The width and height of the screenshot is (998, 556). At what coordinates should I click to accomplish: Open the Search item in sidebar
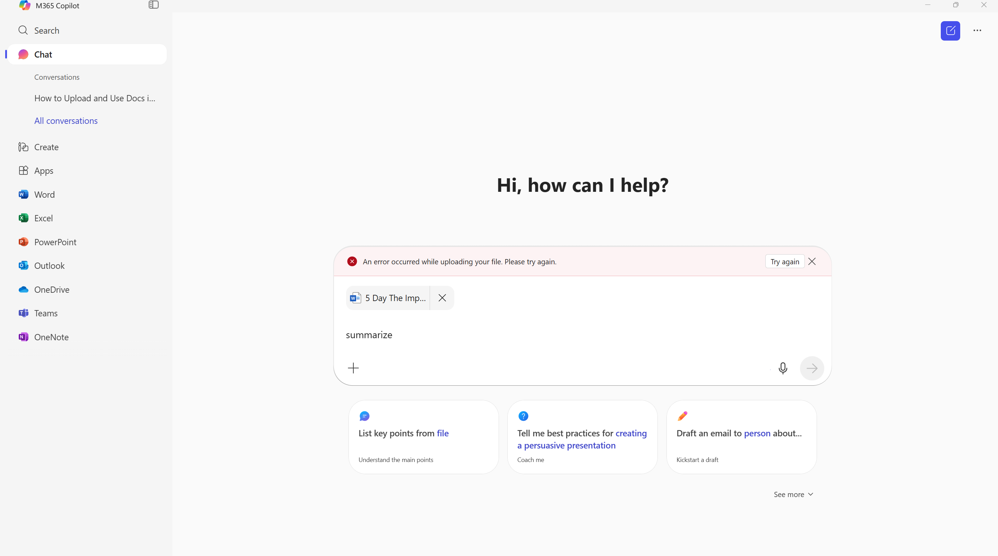[x=46, y=31]
